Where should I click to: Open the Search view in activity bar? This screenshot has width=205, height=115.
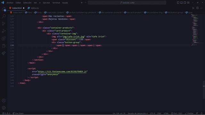click(x=4, y=16)
